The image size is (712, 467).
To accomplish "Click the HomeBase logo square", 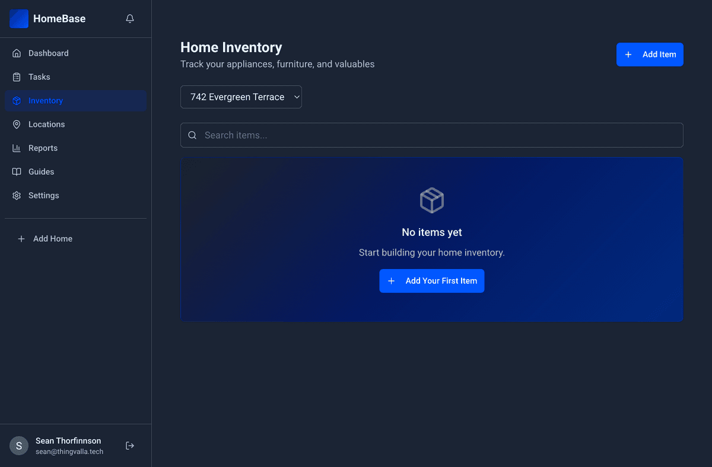I will pos(18,18).
